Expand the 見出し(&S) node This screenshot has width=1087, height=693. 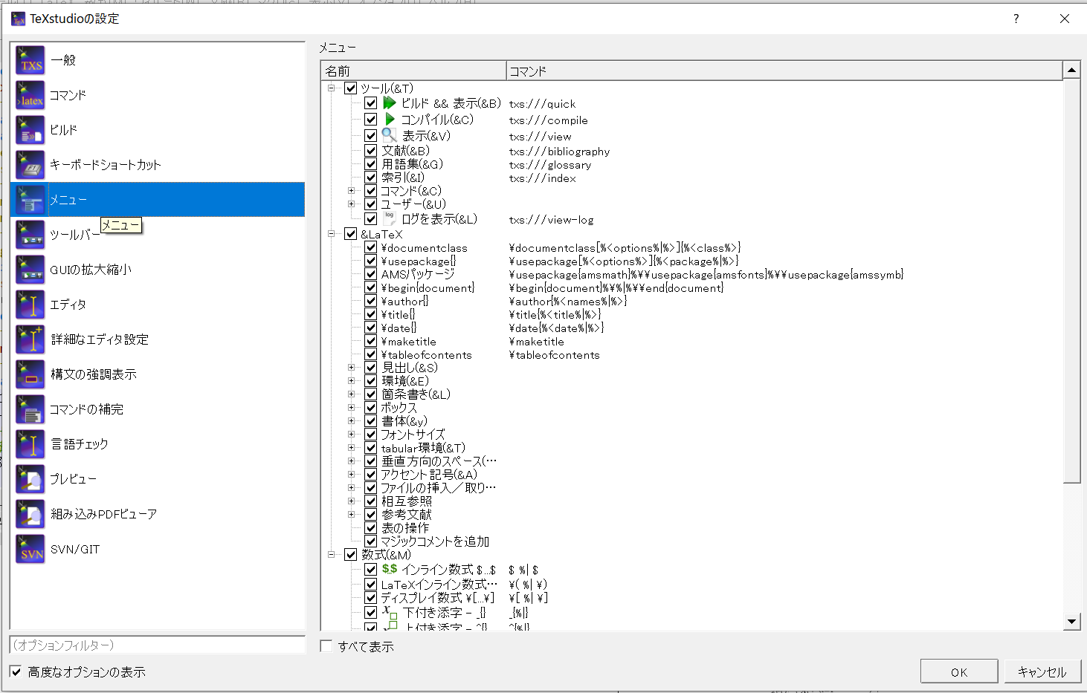click(352, 368)
